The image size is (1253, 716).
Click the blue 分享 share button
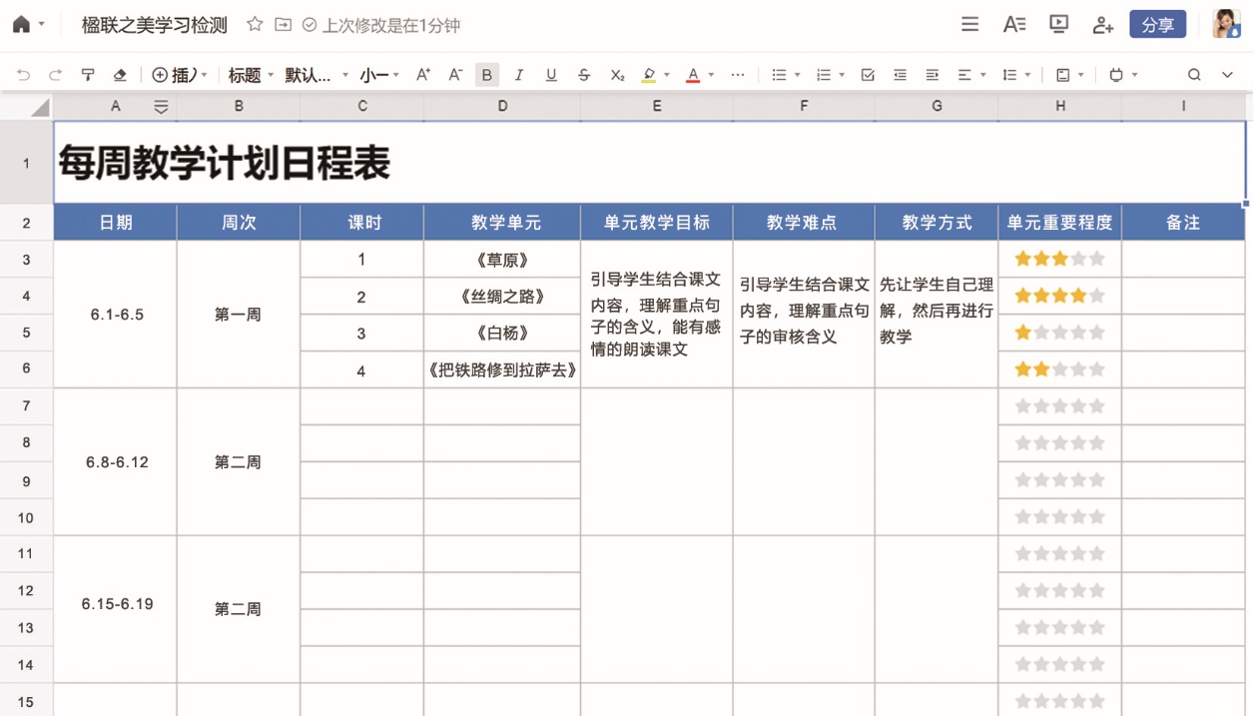pos(1157,25)
